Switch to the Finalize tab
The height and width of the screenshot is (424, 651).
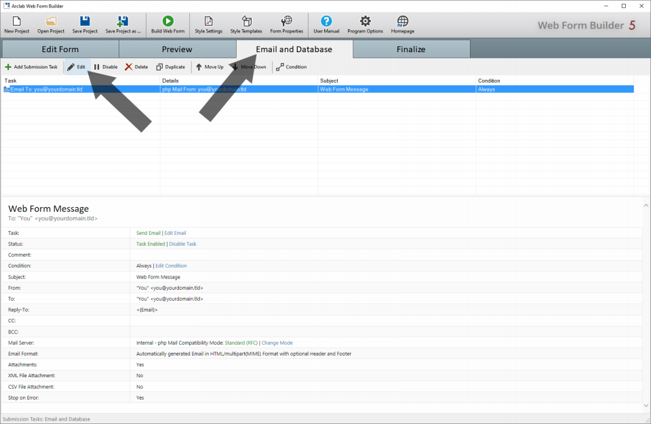[x=411, y=49]
